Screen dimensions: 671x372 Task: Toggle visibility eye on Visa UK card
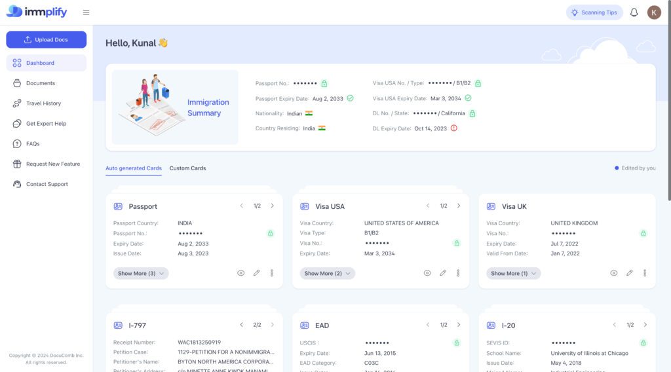[614, 273]
